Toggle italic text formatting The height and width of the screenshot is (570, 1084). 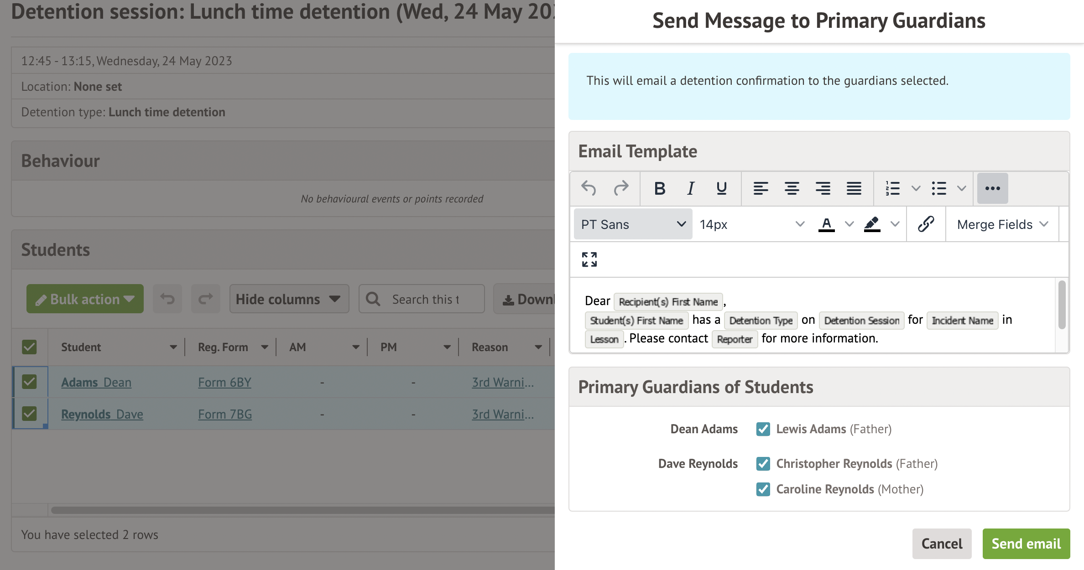(x=690, y=188)
